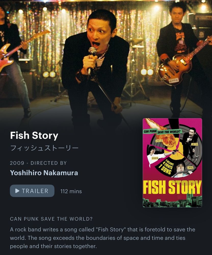Image resolution: width=212 pixels, height=255 pixels.
Task: Open the Fish Story poster thumbnail
Action: (x=172, y=163)
